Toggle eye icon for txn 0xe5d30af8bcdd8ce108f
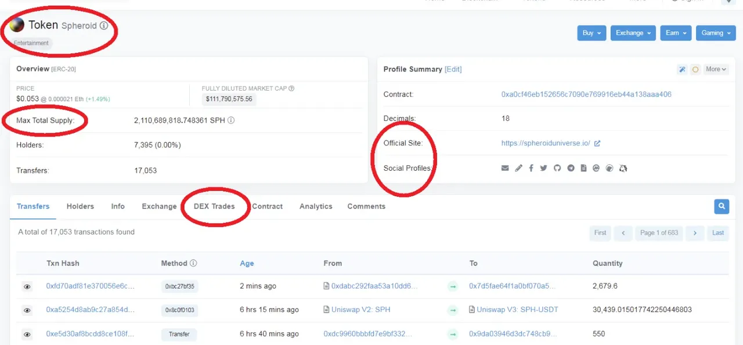Image resolution: width=743 pixels, height=345 pixels. 27,335
